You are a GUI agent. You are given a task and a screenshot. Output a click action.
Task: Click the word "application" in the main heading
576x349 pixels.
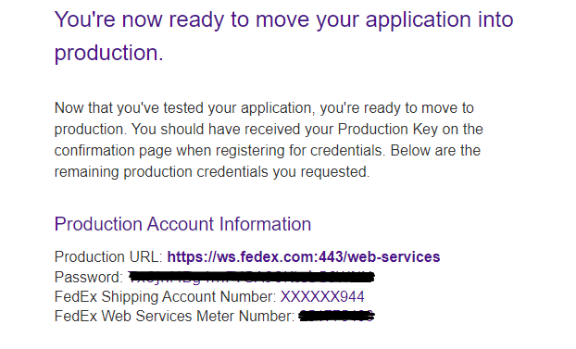(418, 19)
